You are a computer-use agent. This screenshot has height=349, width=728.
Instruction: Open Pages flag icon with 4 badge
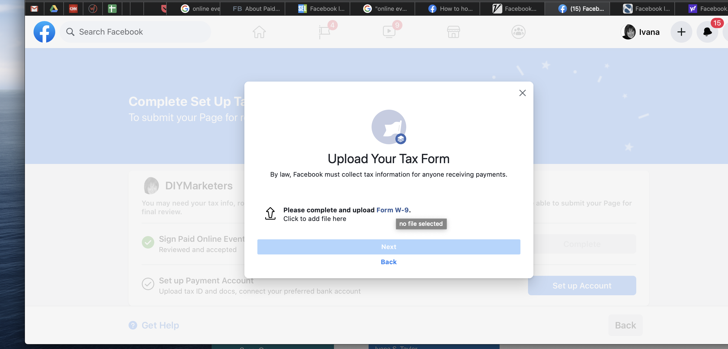pos(324,32)
